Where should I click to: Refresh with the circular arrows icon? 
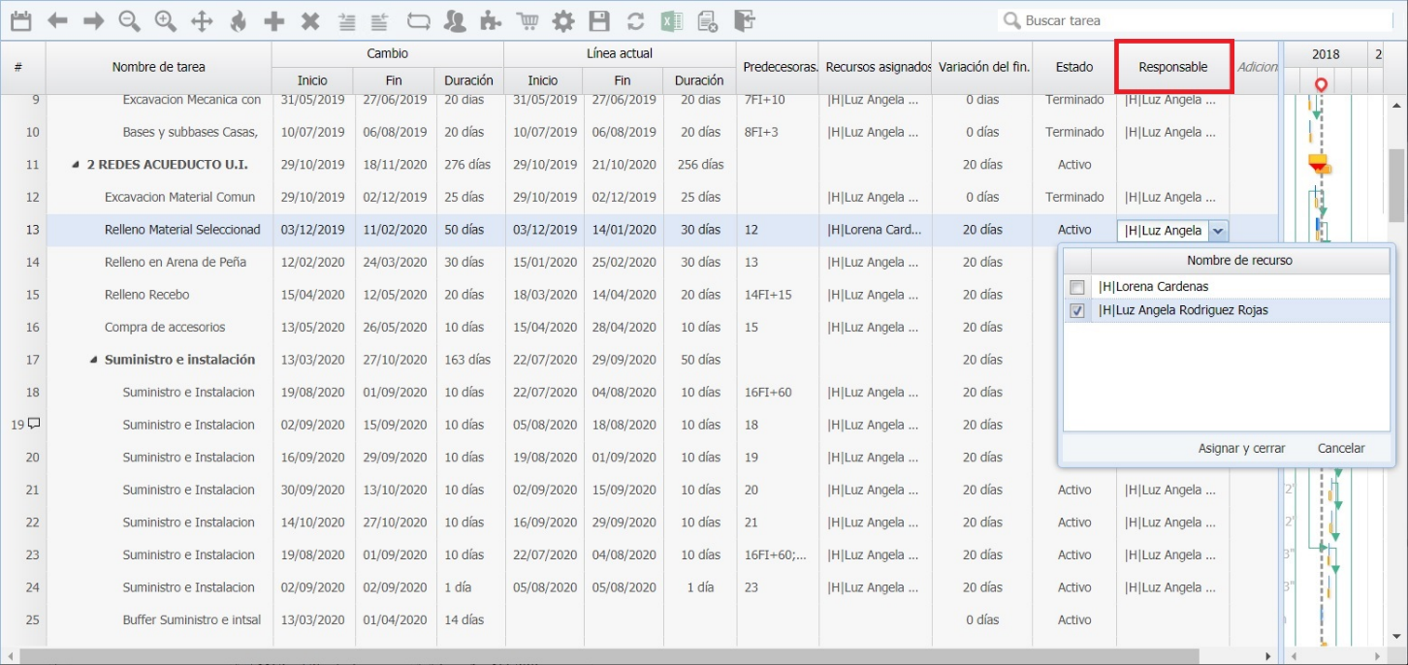[x=636, y=20]
